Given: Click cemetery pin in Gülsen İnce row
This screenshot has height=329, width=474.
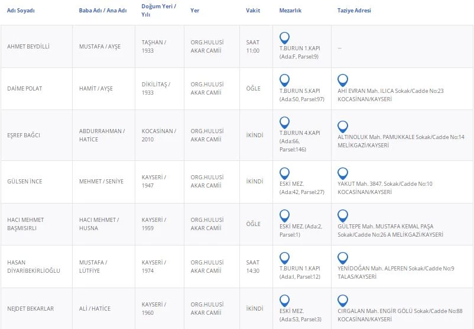Looking at the screenshot, I should click(x=284, y=173).
